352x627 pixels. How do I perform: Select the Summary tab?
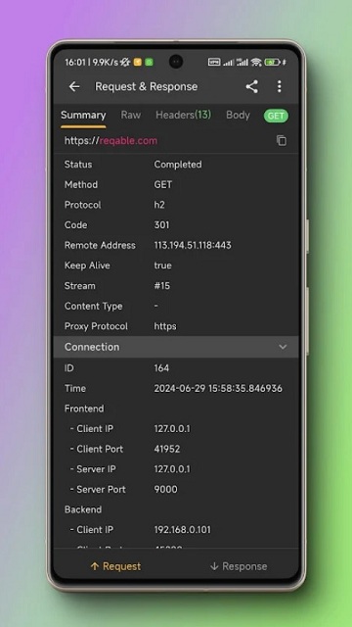(83, 116)
